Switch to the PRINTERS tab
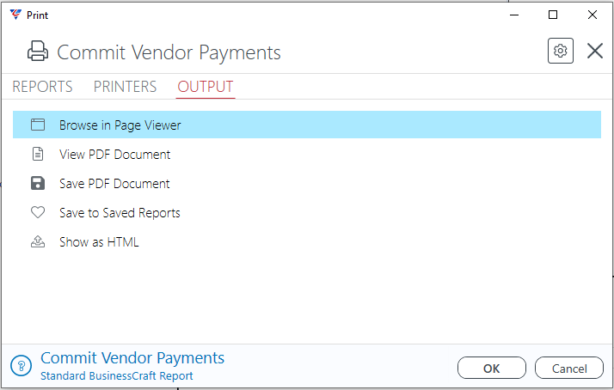 pyautogui.click(x=125, y=87)
